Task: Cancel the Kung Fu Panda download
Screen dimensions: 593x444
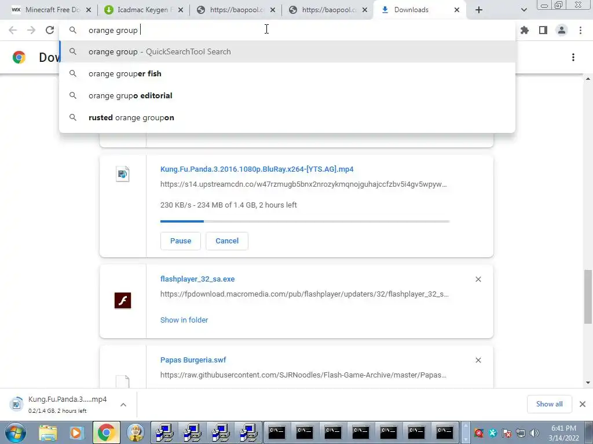Action: 227,241
